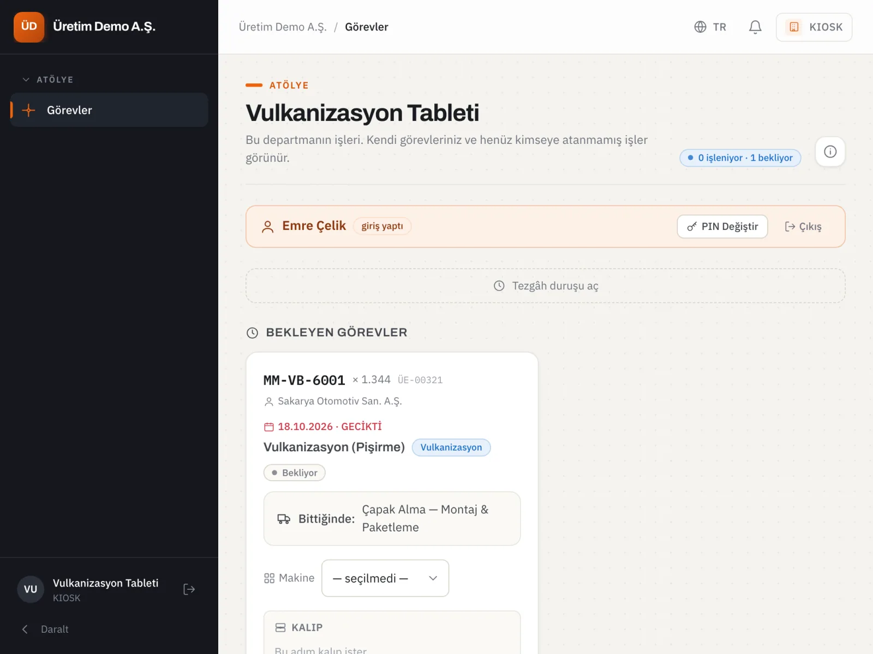Click Çapak Alma — Montaj & Paketleme text

coord(425,518)
